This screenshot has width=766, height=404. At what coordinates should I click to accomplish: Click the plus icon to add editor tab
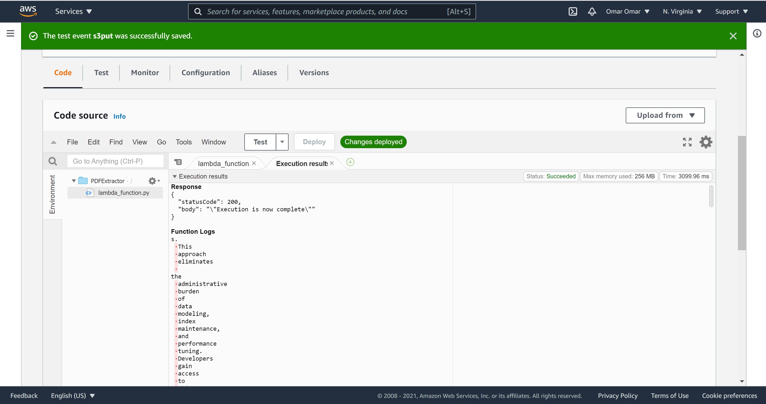[350, 162]
